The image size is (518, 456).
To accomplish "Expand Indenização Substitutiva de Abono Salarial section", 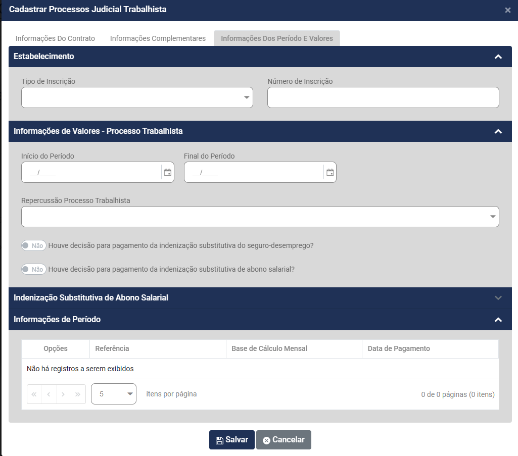I will point(498,298).
